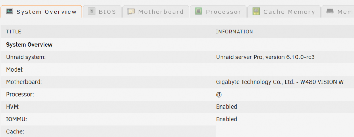
Task: Click the Processor '@' value
Action: pyautogui.click(x=219, y=95)
